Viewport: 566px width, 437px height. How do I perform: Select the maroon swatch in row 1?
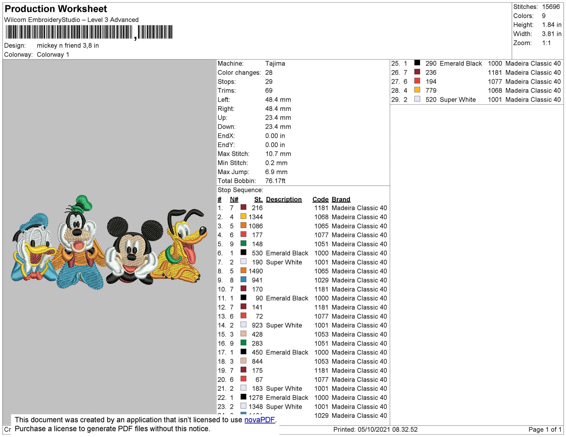243,207
